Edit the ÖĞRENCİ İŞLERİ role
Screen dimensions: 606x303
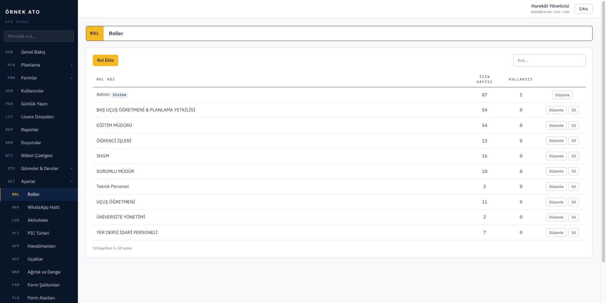pos(556,141)
